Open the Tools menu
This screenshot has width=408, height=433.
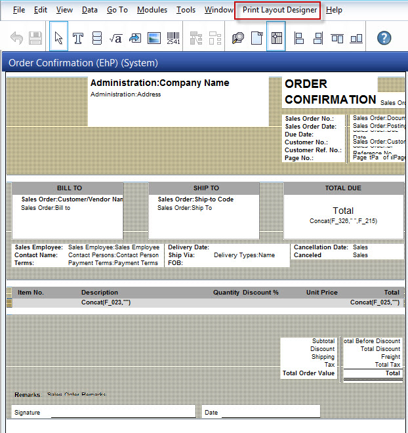point(186,10)
